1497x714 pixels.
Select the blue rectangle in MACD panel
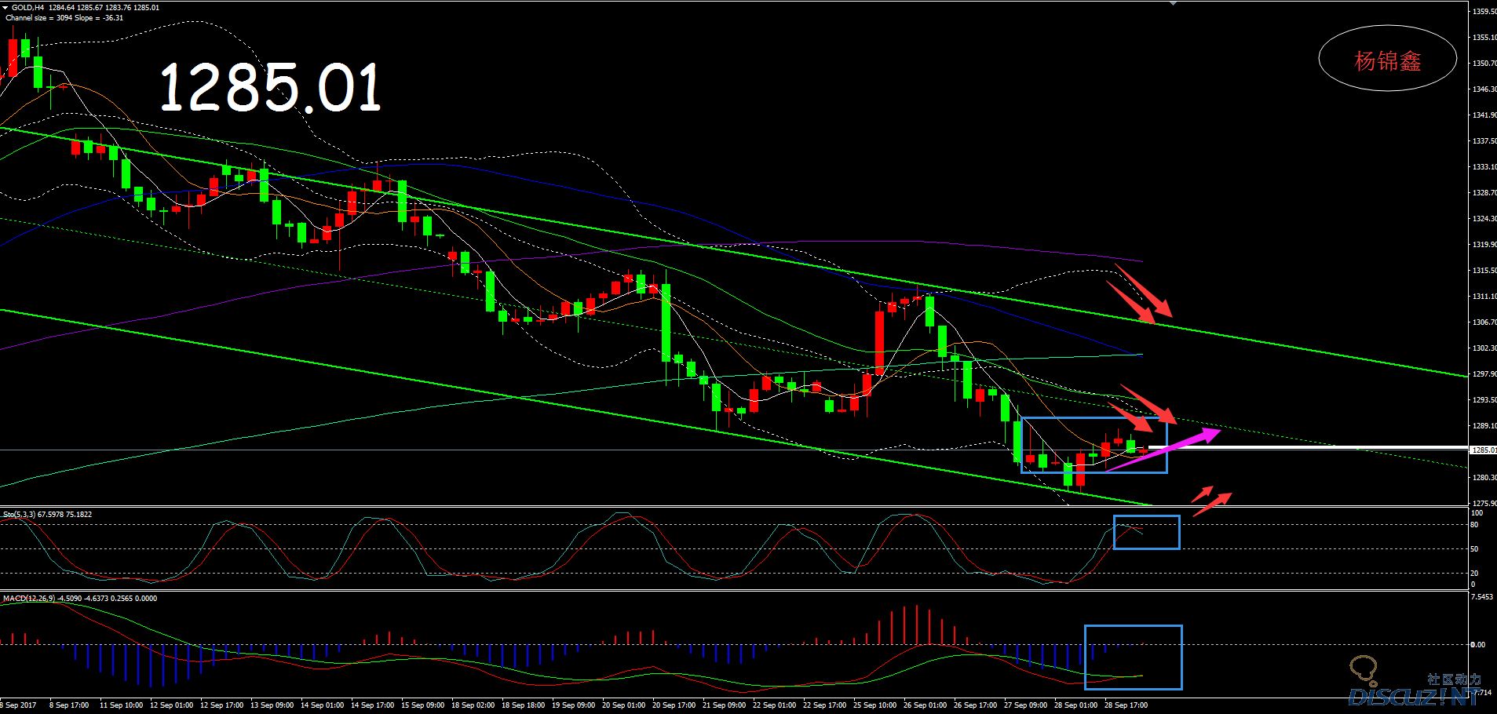[x=1133, y=626]
